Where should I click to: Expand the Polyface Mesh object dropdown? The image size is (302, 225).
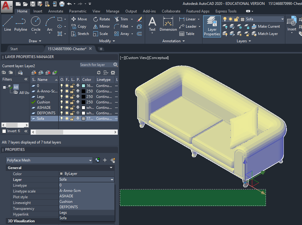(90, 160)
